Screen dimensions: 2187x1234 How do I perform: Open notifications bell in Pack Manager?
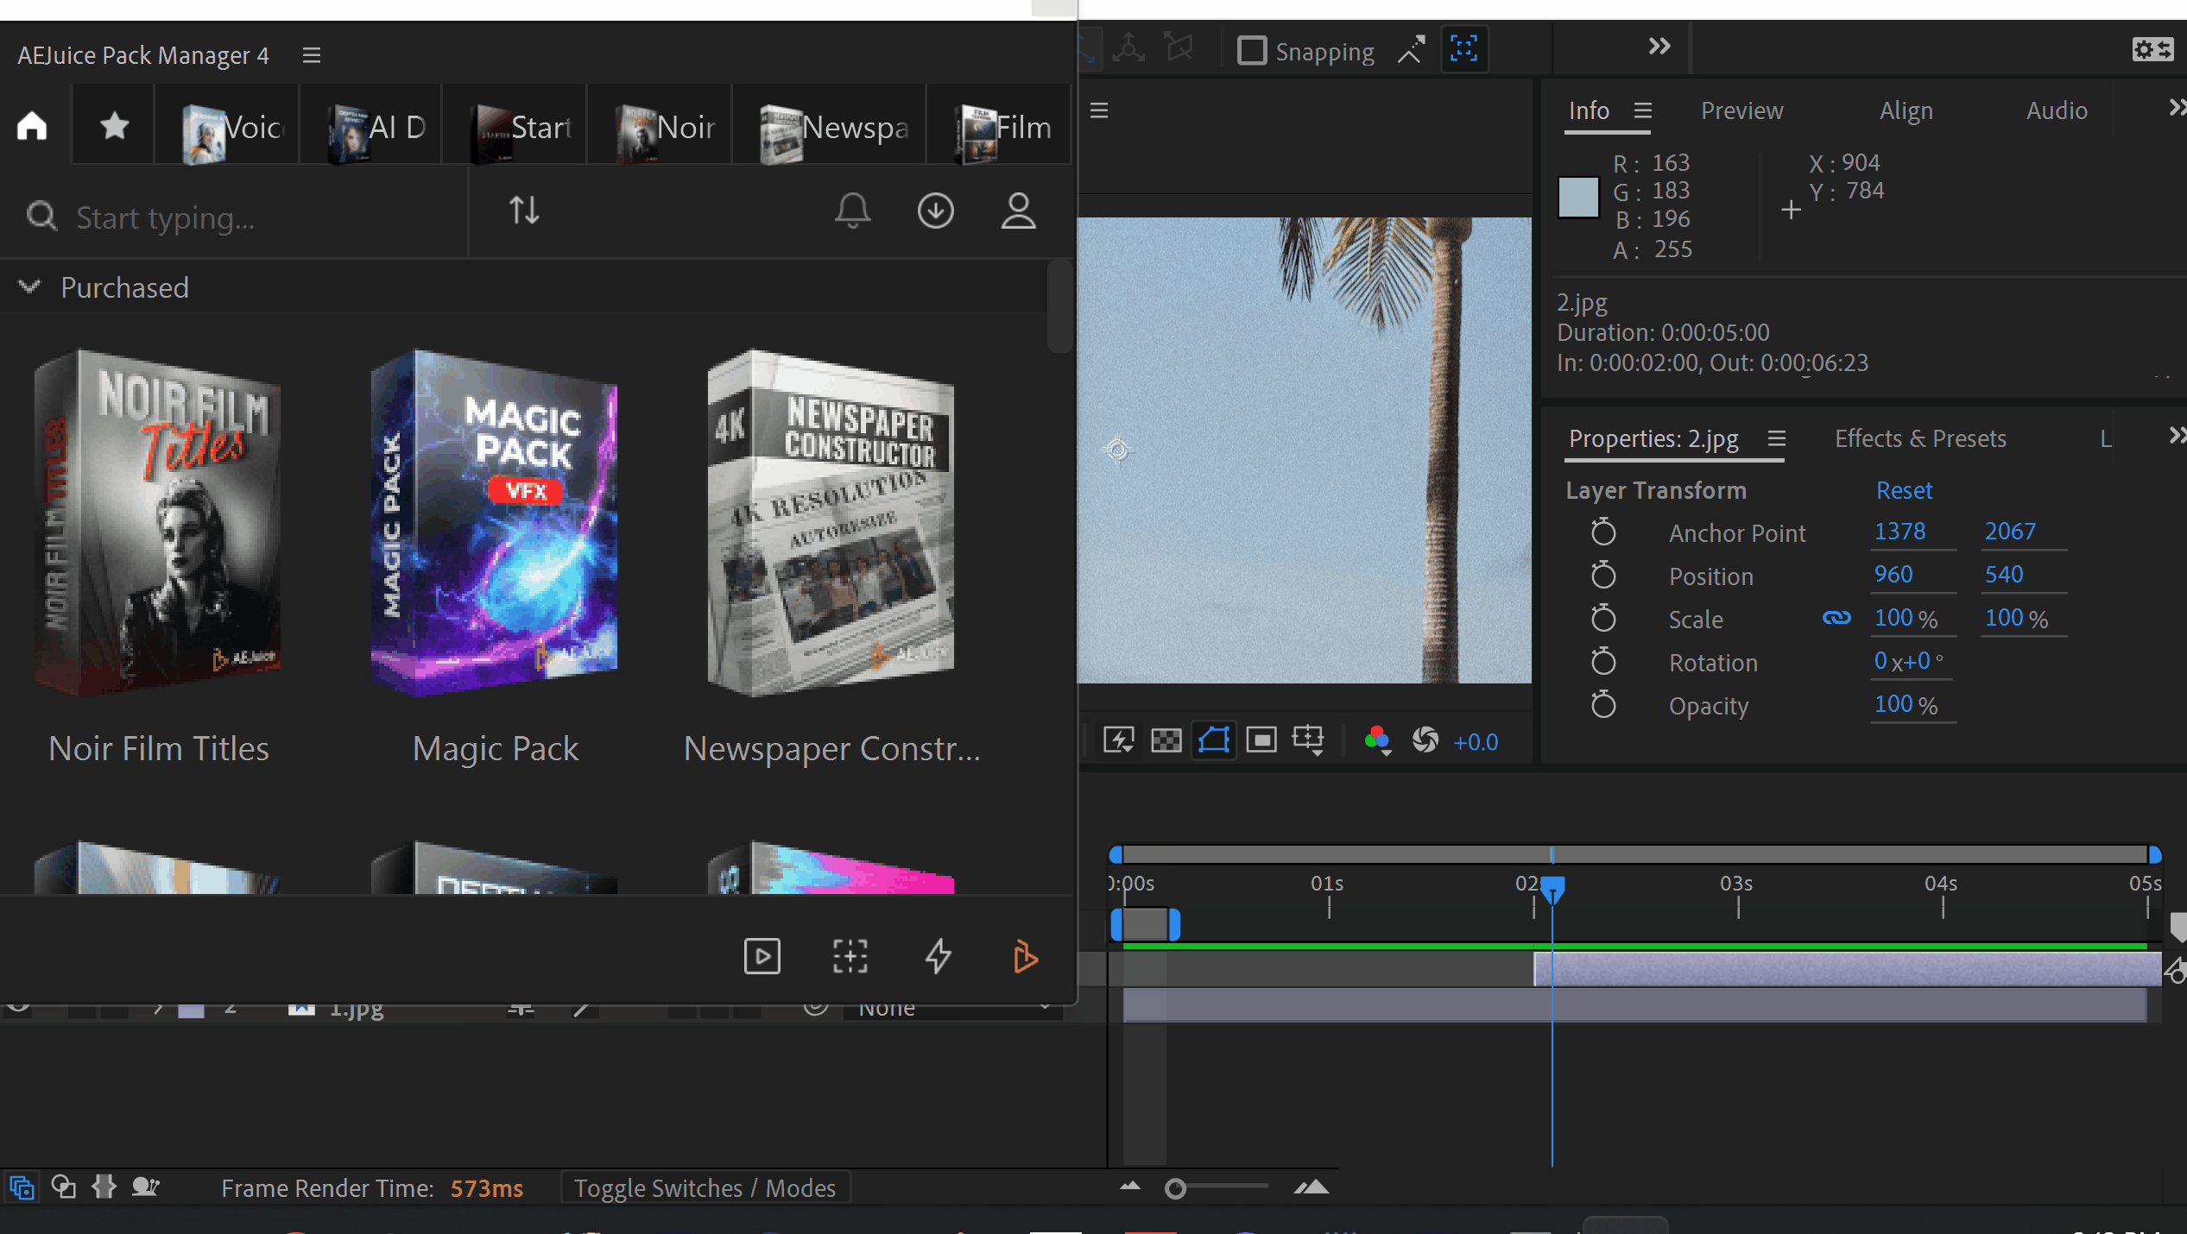[x=852, y=210]
